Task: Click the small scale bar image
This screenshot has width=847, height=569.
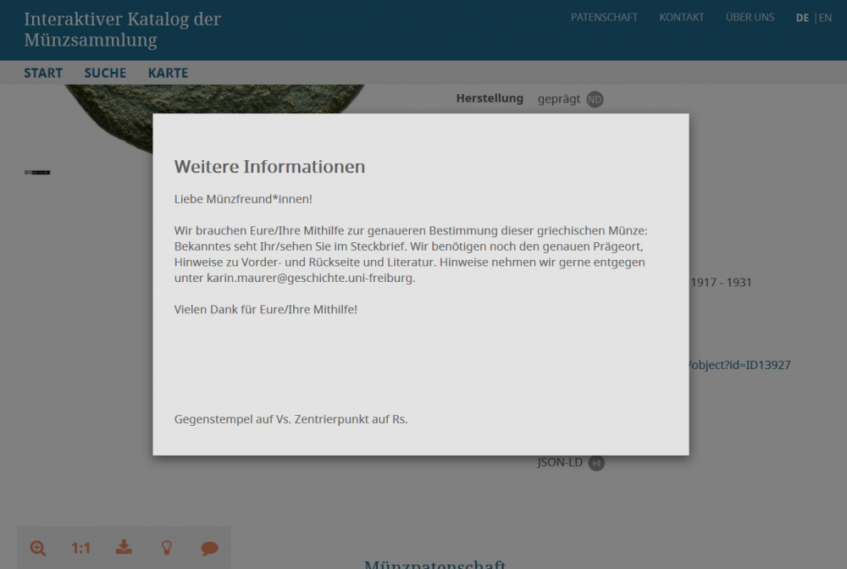Action: point(38,173)
